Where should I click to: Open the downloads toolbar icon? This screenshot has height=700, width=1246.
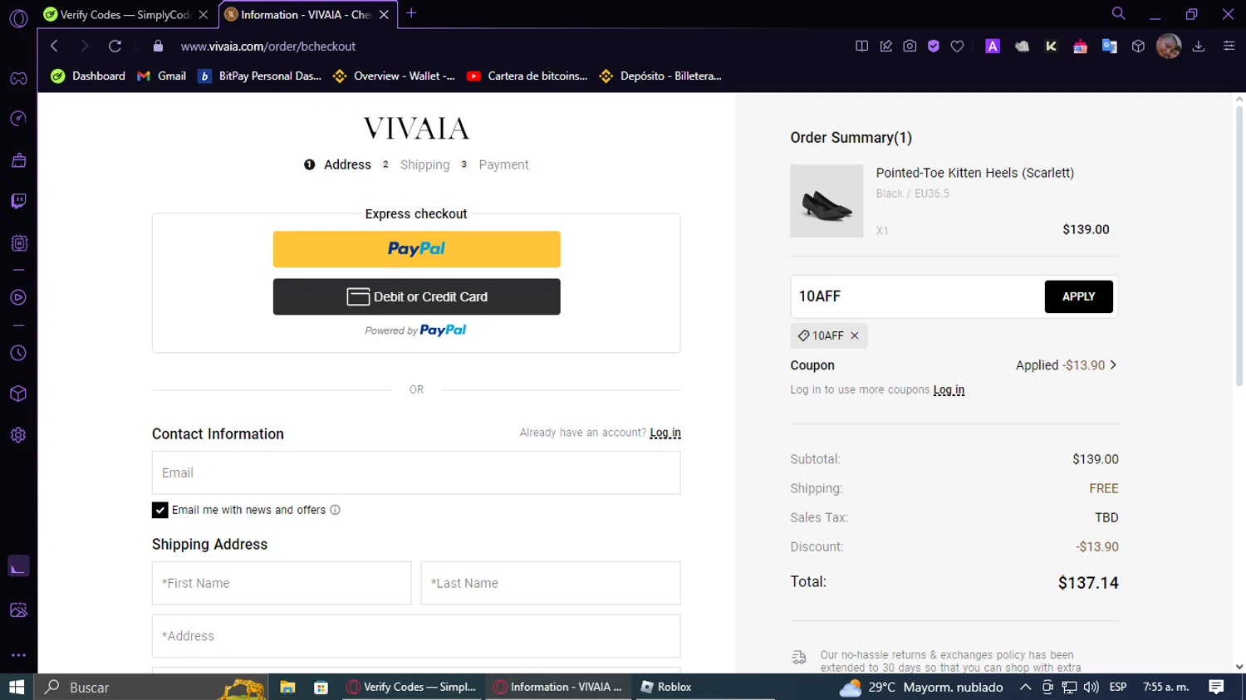(x=1199, y=47)
